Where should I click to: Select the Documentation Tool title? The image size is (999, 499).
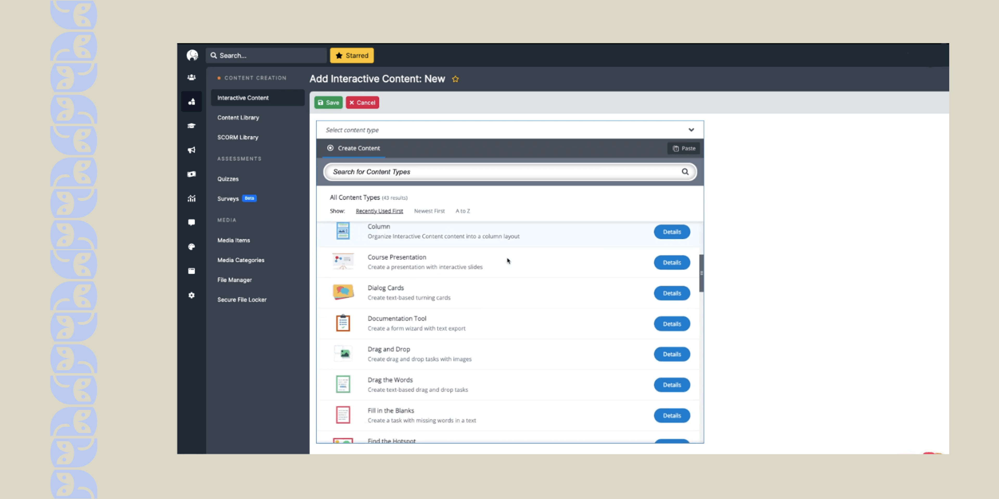pyautogui.click(x=397, y=318)
